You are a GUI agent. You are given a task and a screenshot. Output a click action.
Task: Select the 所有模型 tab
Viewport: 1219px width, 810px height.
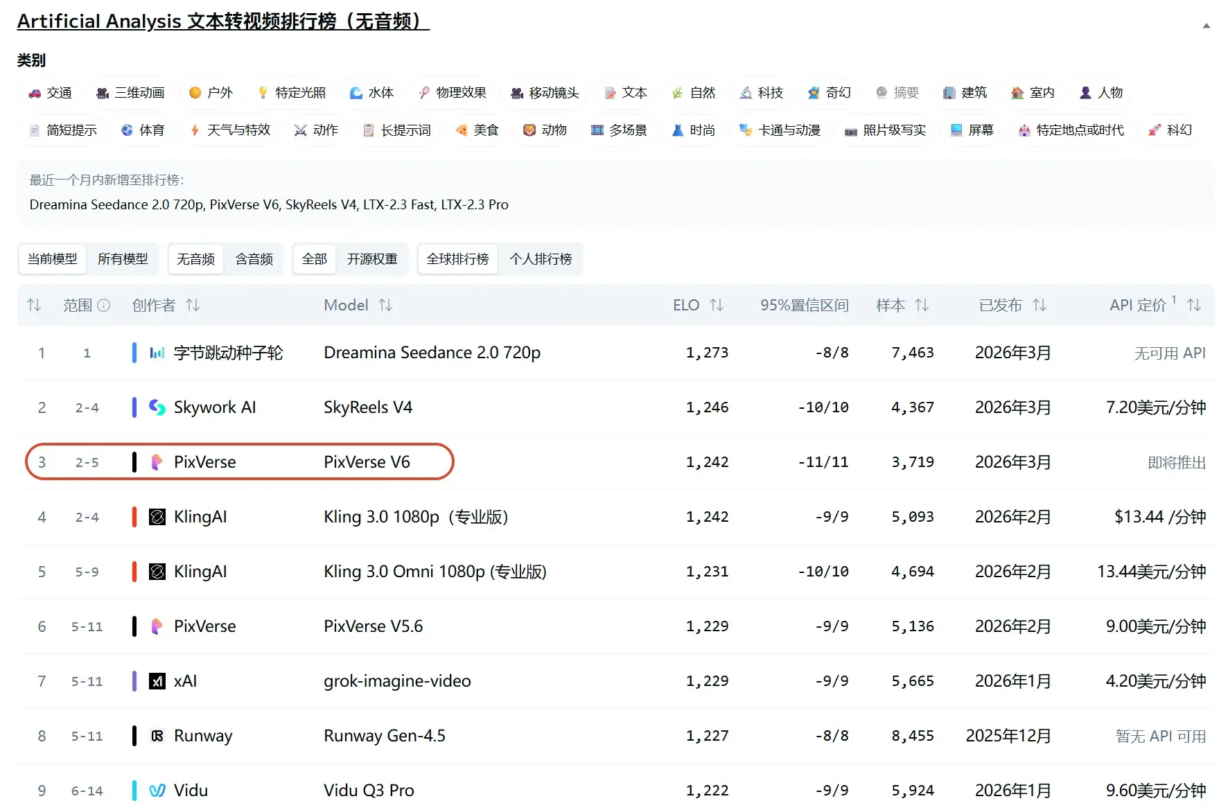coord(123,259)
